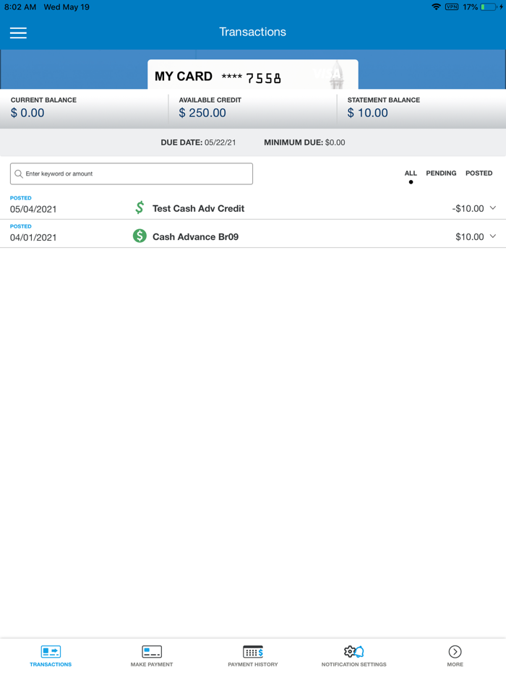Tap the Due Date 05/22/21 text

coord(198,142)
